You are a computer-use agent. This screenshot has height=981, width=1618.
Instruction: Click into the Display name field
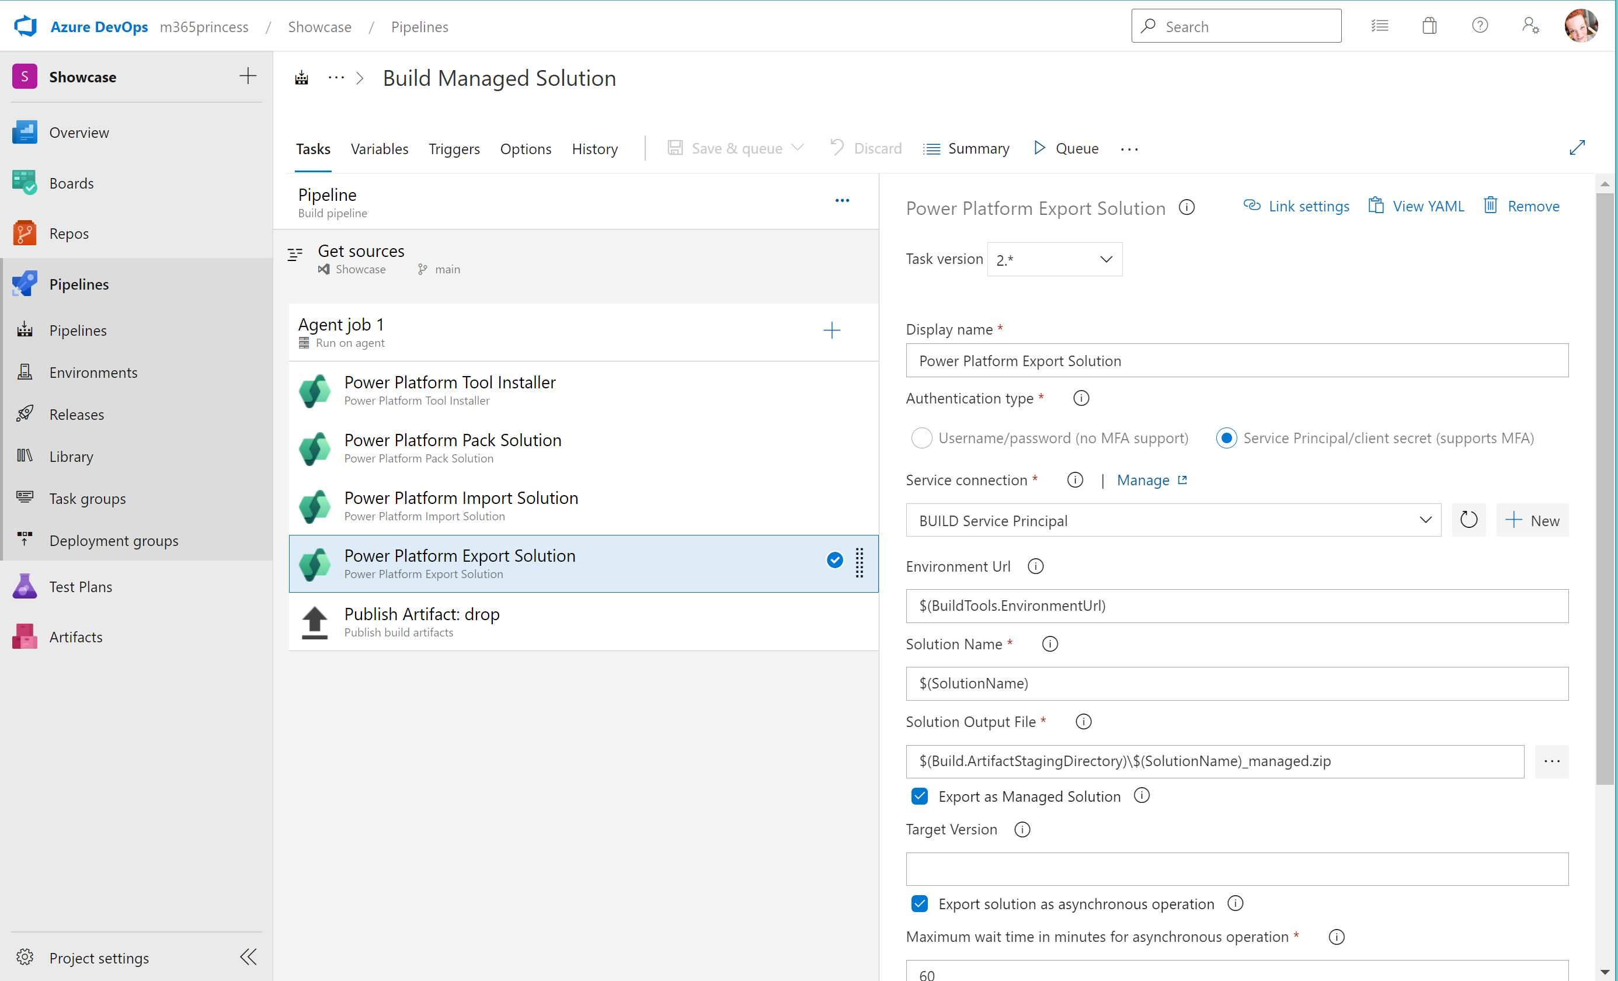[1237, 360]
